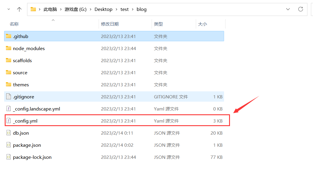
Task: Select the db.json file icon
Action: point(8,133)
